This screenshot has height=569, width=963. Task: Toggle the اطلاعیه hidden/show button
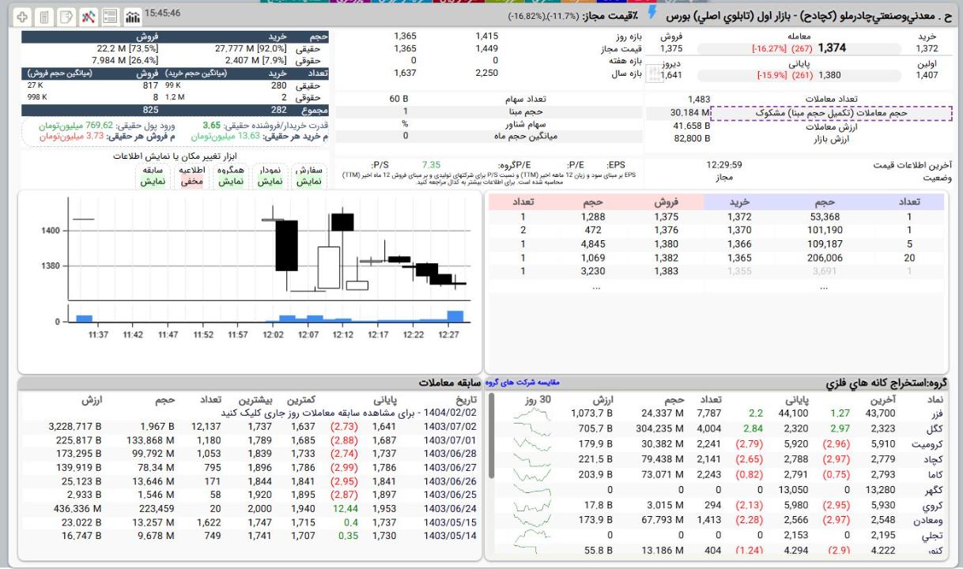pos(192,175)
